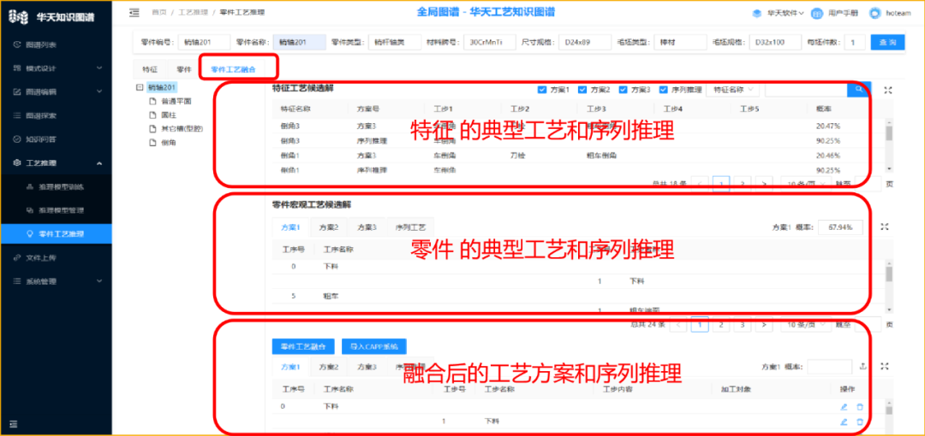Expand the 系统管理 sidebar menu
Viewport: 925px width, 436px height.
(x=56, y=281)
